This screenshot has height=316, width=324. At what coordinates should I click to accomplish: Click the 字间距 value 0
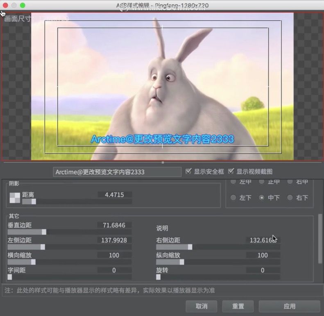(114, 270)
